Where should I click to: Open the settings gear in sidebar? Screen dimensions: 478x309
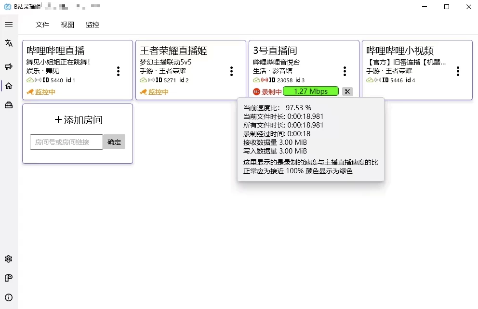click(8, 259)
